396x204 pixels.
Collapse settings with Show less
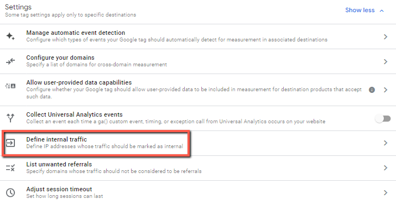coord(360,10)
